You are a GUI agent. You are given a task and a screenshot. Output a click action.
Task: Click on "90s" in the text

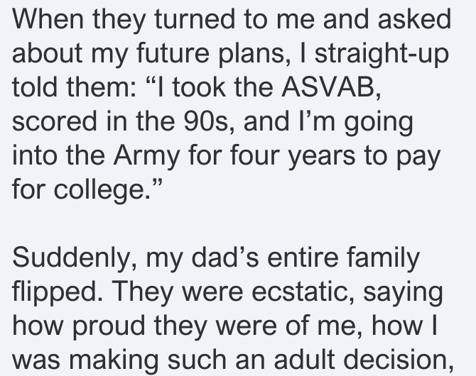[205, 122]
